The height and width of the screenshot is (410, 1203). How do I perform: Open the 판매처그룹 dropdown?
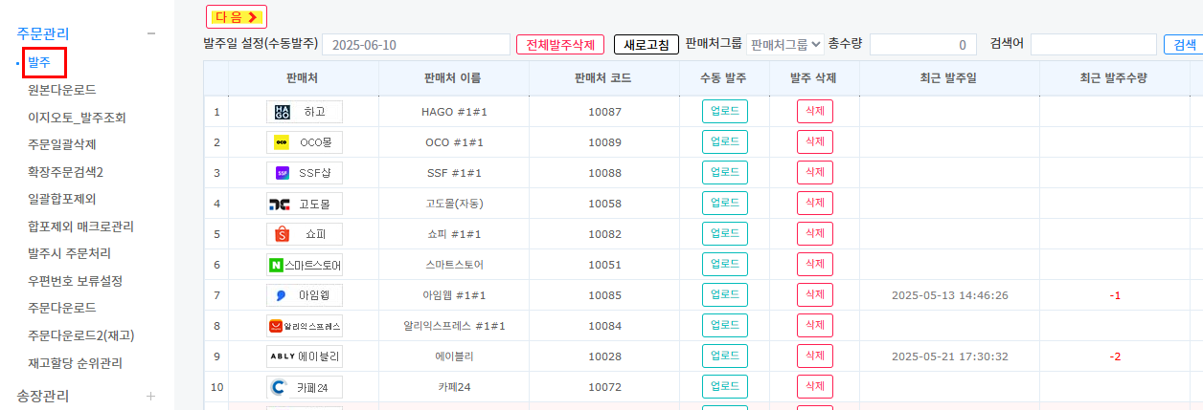pyautogui.click(x=784, y=45)
